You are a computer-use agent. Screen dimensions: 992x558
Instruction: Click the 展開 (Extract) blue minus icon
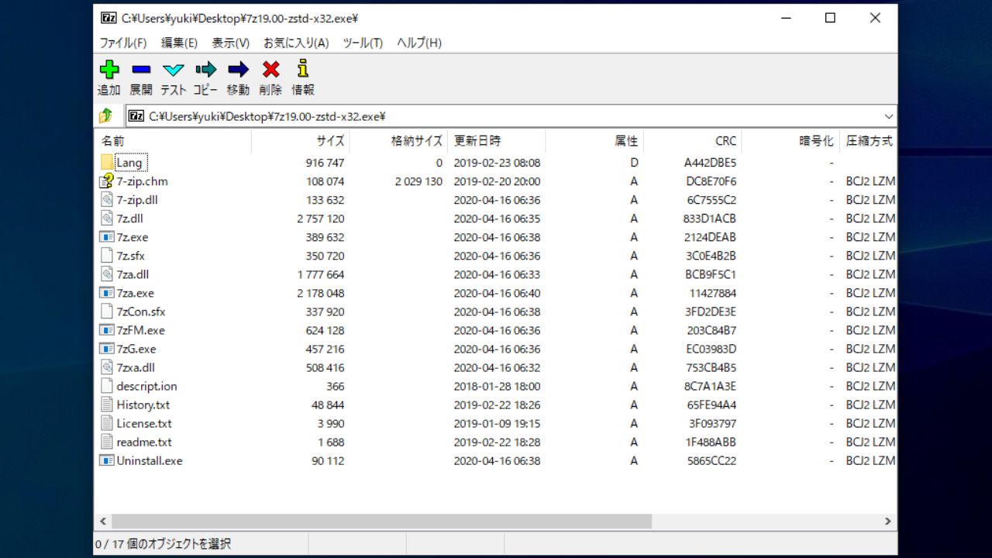141,69
